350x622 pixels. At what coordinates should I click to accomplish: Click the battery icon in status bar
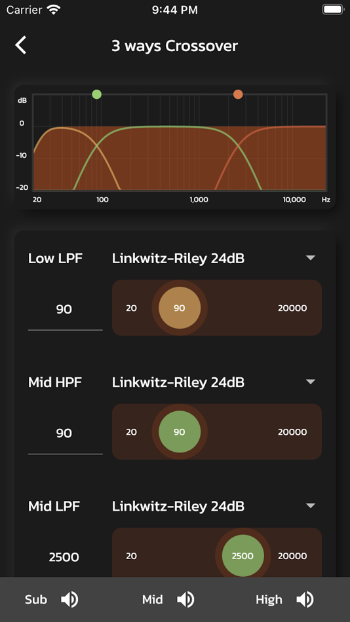333,10
